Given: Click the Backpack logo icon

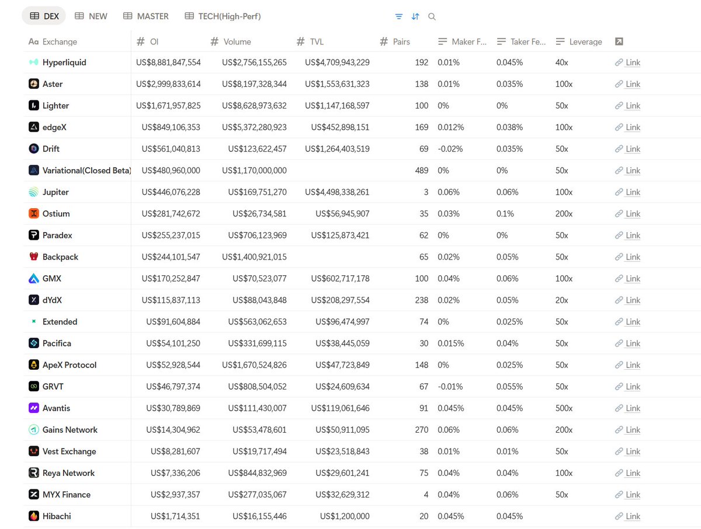Looking at the screenshot, I should 34,257.
